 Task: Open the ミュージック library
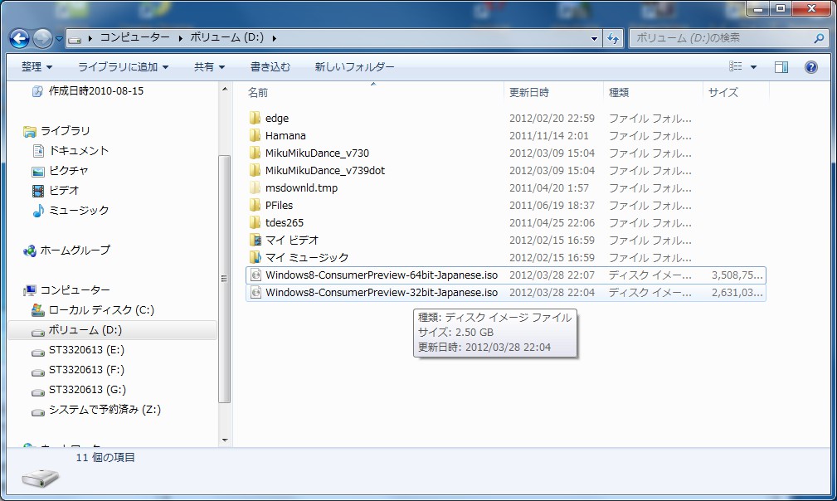click(79, 210)
